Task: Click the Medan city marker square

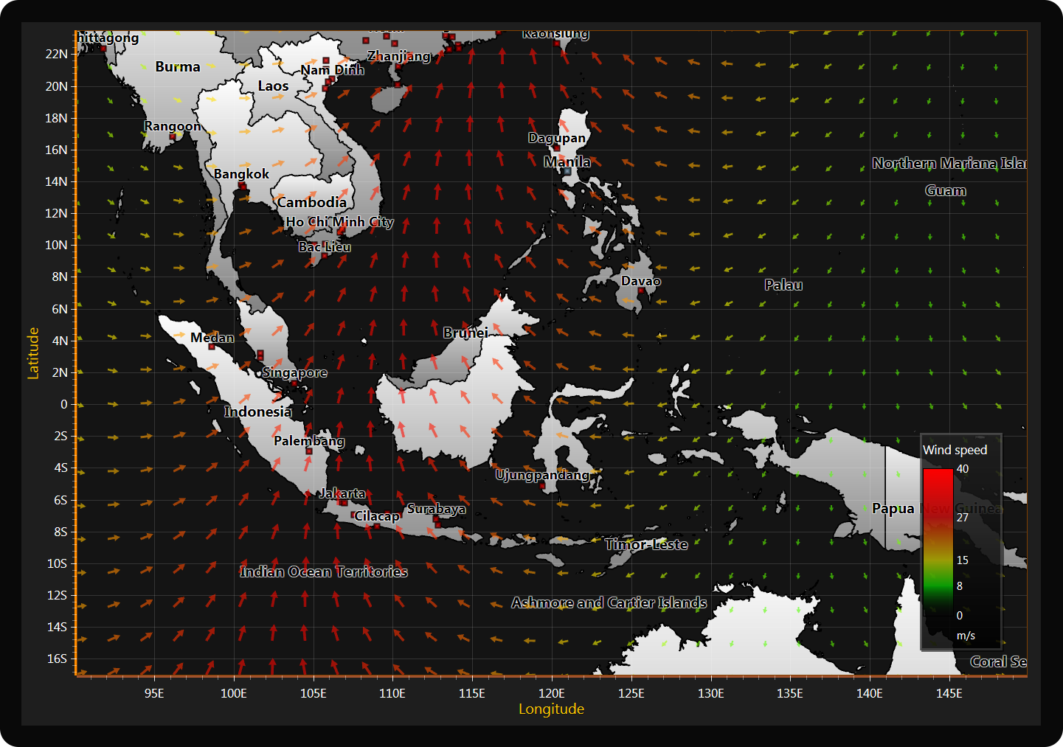Action: pos(212,347)
